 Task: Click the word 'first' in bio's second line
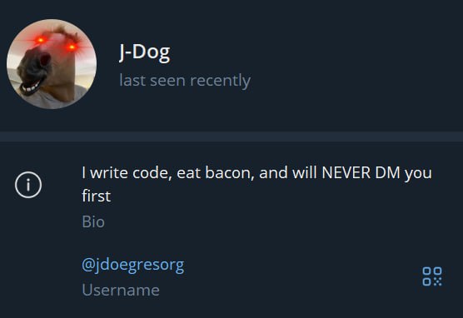pos(97,196)
